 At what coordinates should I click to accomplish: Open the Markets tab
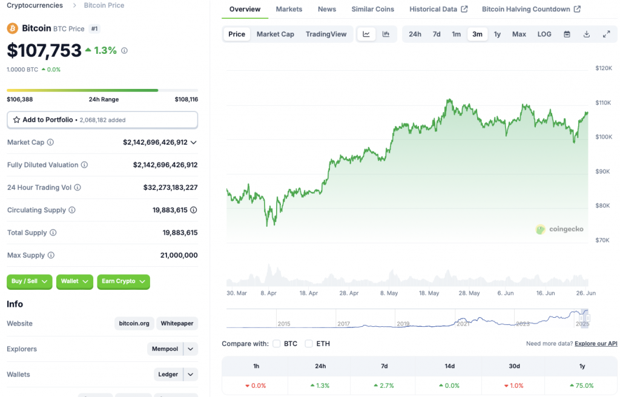coord(289,9)
